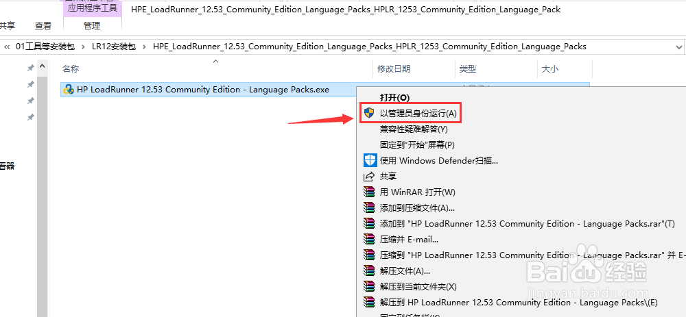Click the WinRAR icon beside 用 WinRAR 打开(W)

pos(370,192)
